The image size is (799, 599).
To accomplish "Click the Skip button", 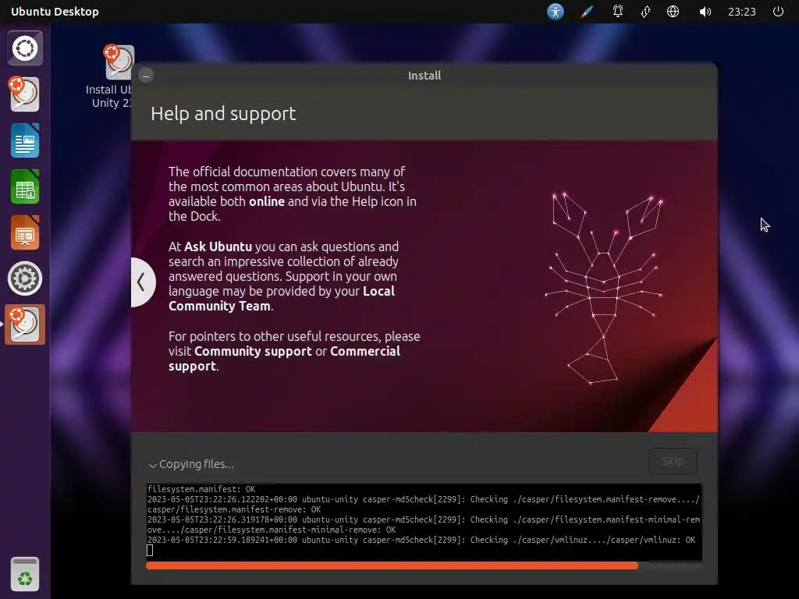I will [x=673, y=461].
